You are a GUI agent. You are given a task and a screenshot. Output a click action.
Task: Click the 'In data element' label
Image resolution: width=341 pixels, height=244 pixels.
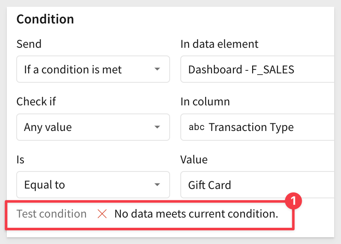pyautogui.click(x=220, y=44)
